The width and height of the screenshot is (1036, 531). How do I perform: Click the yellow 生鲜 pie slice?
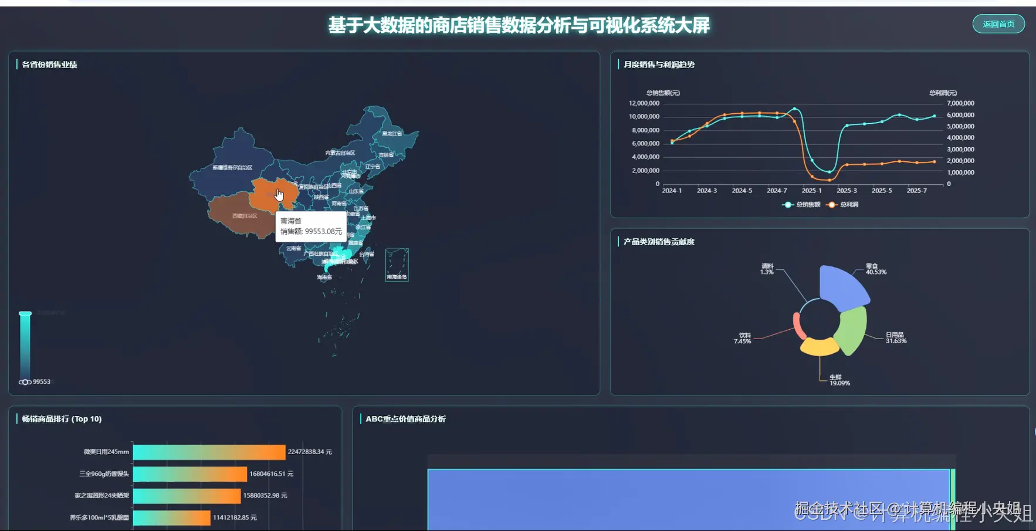click(820, 347)
